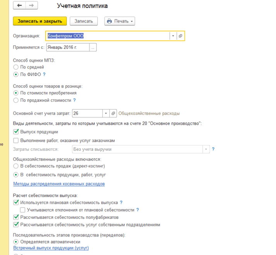Click help mark next to Затраты списываются

213,149
